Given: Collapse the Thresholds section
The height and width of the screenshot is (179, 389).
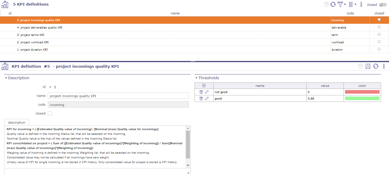Looking at the screenshot, I should pyautogui.click(x=197, y=78).
